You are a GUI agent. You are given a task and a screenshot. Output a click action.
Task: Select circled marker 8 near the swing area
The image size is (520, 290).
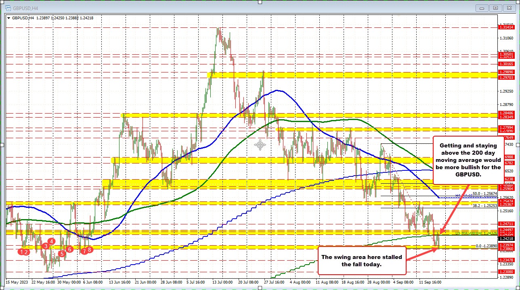(89, 250)
